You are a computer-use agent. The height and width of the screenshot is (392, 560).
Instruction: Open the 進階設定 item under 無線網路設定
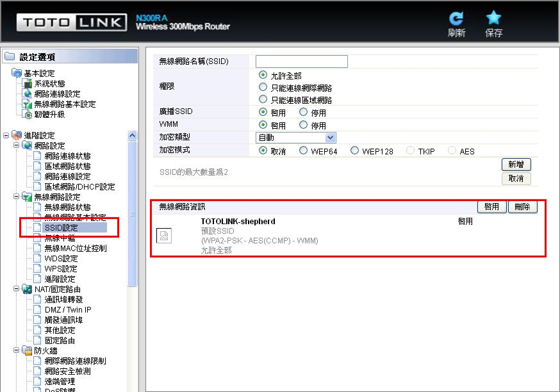point(60,279)
